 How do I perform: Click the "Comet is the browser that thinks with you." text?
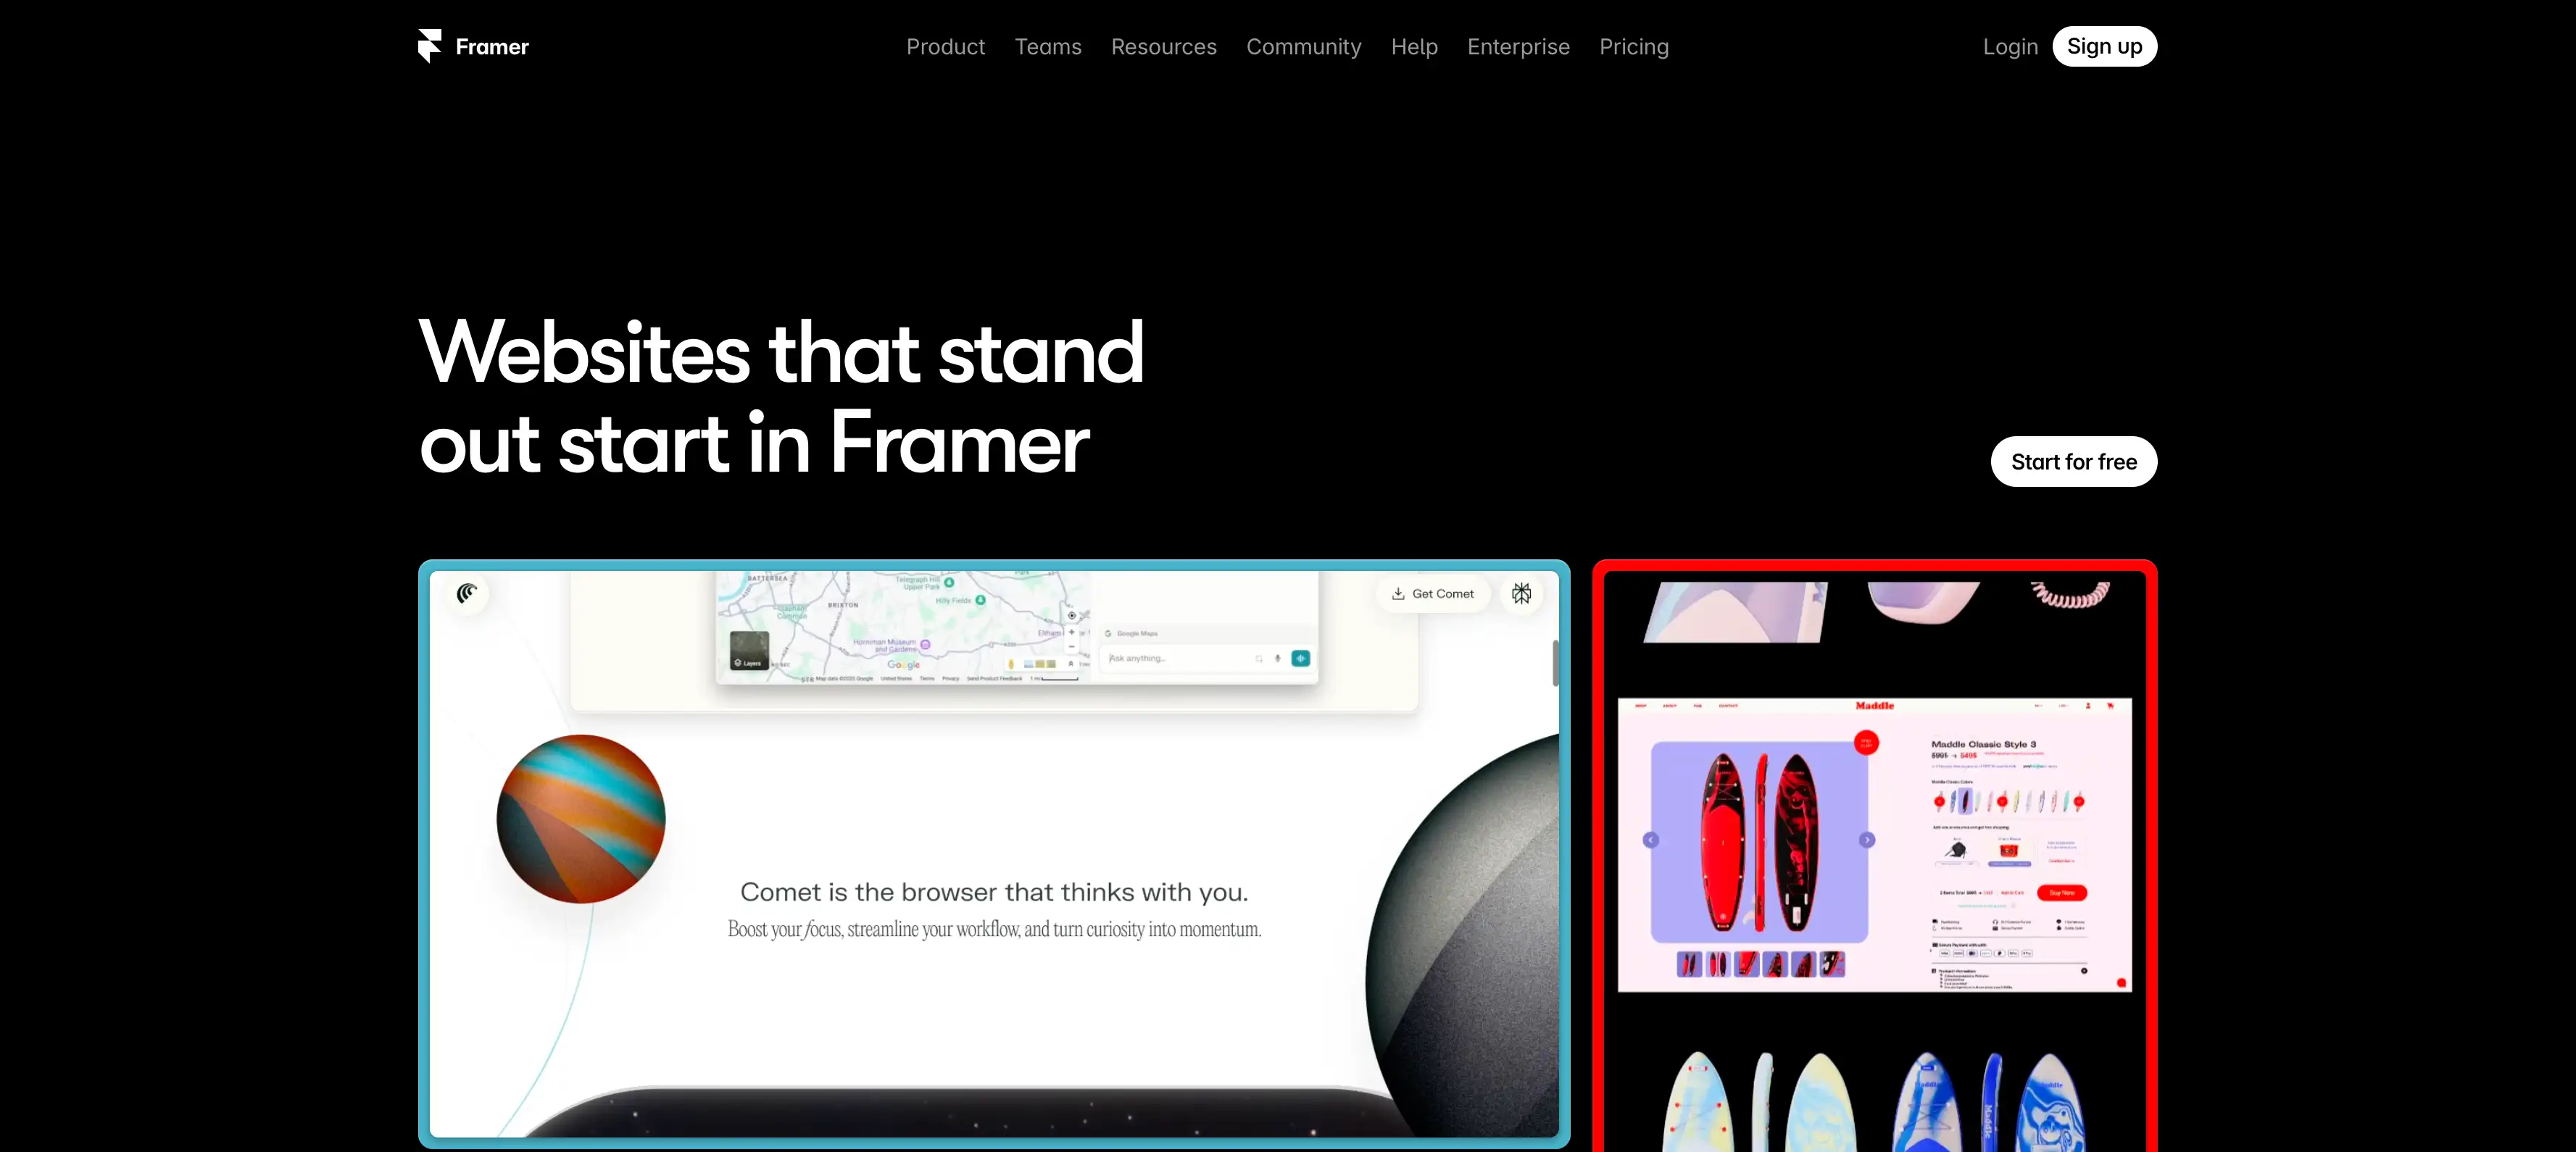click(x=994, y=892)
